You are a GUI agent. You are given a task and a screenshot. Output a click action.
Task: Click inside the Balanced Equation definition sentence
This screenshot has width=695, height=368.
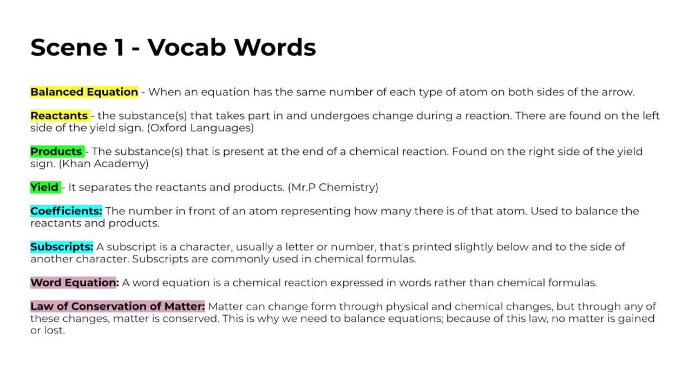pos(391,92)
